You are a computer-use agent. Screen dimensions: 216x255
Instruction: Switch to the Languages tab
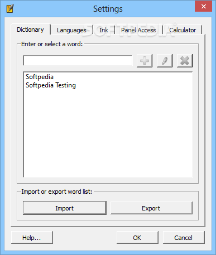(71, 30)
